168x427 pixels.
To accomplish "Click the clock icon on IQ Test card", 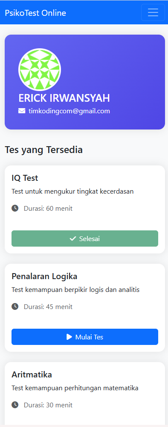I will point(15,208).
